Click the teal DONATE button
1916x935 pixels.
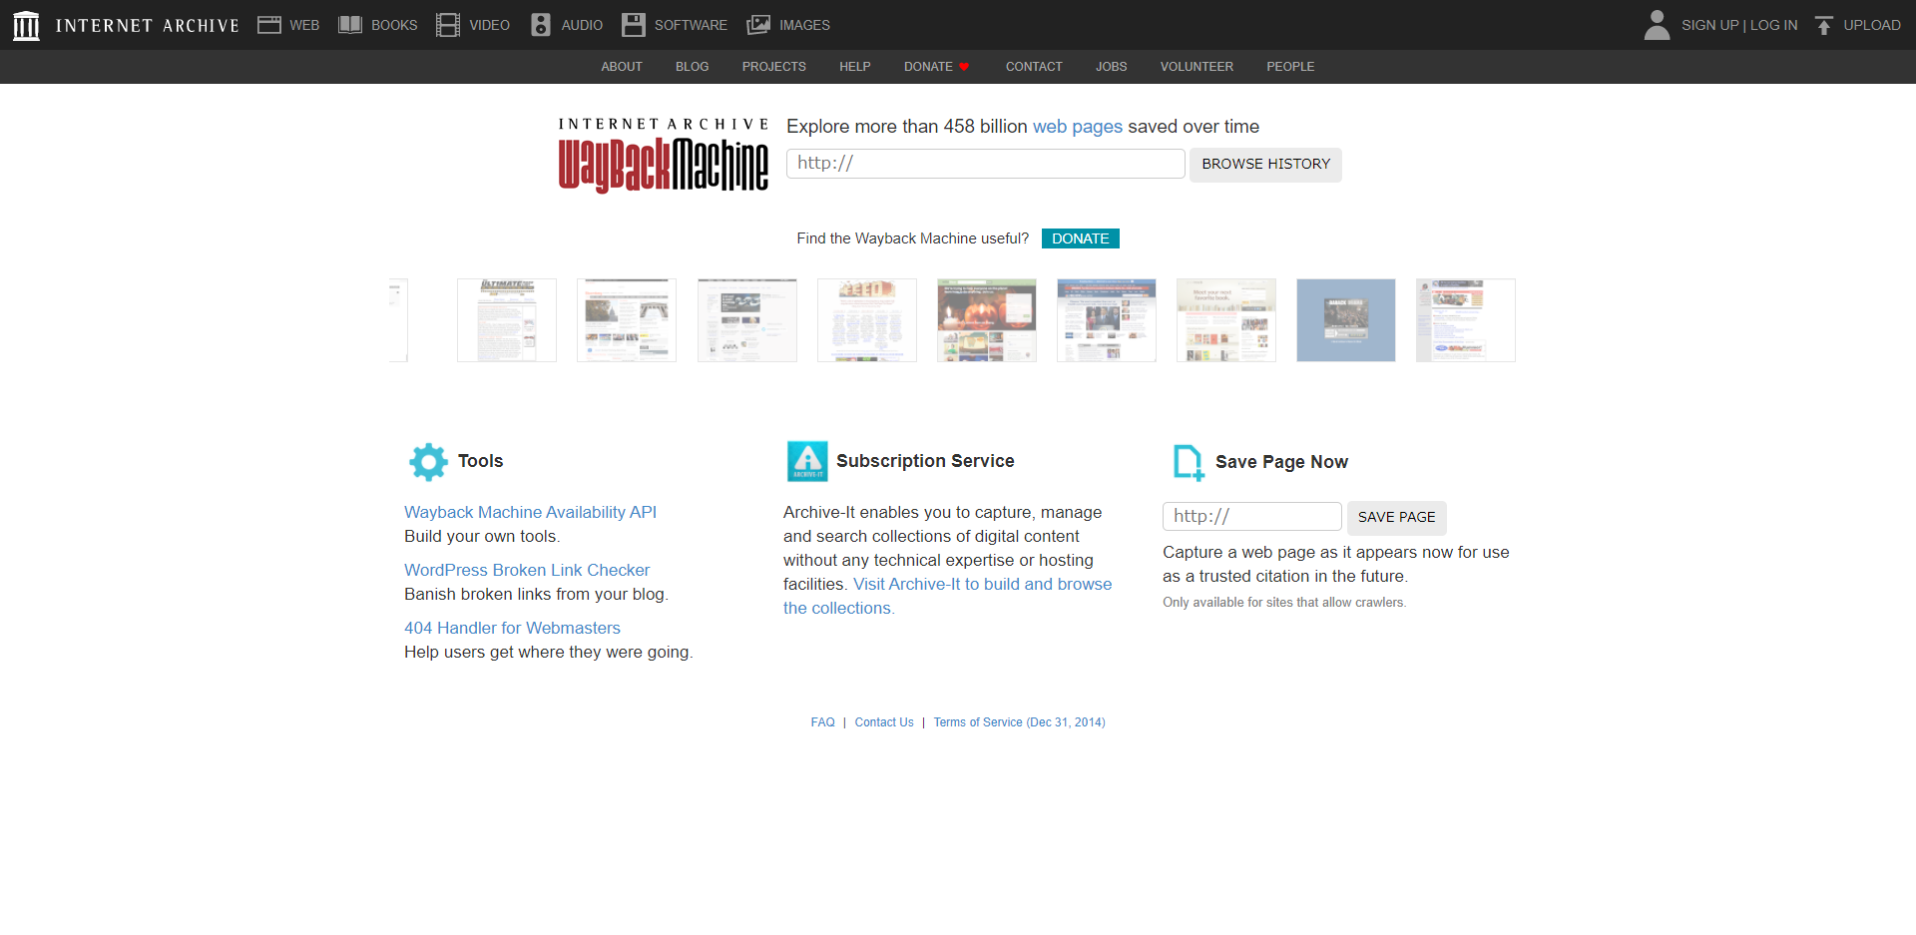pos(1080,238)
